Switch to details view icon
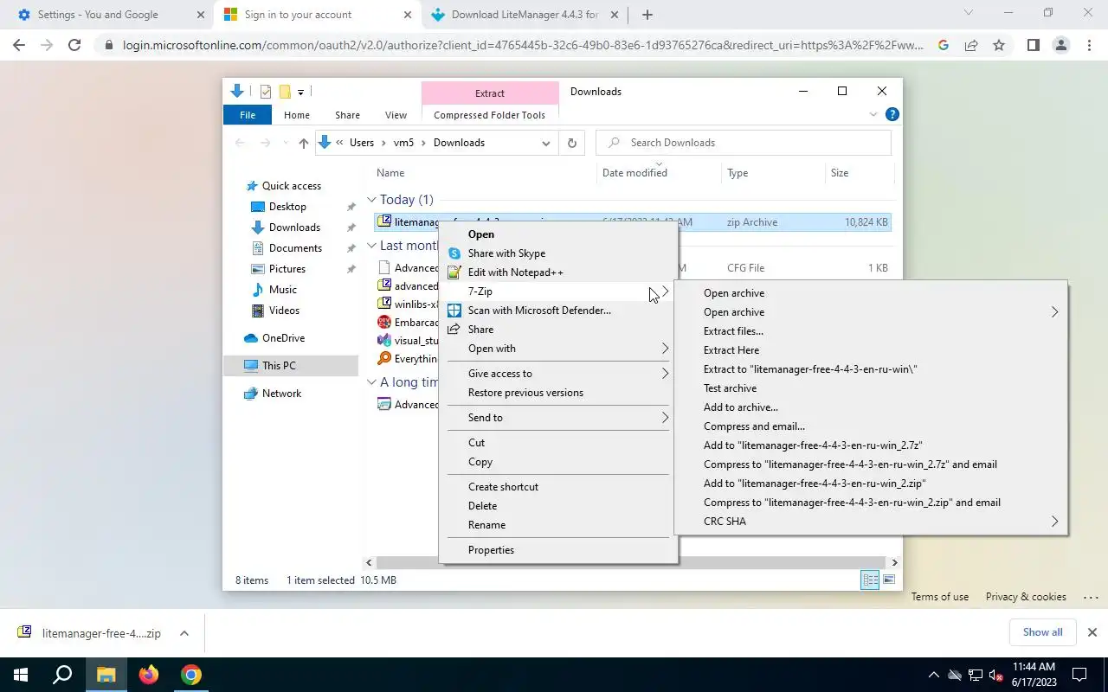This screenshot has width=1108, height=692. [870, 580]
